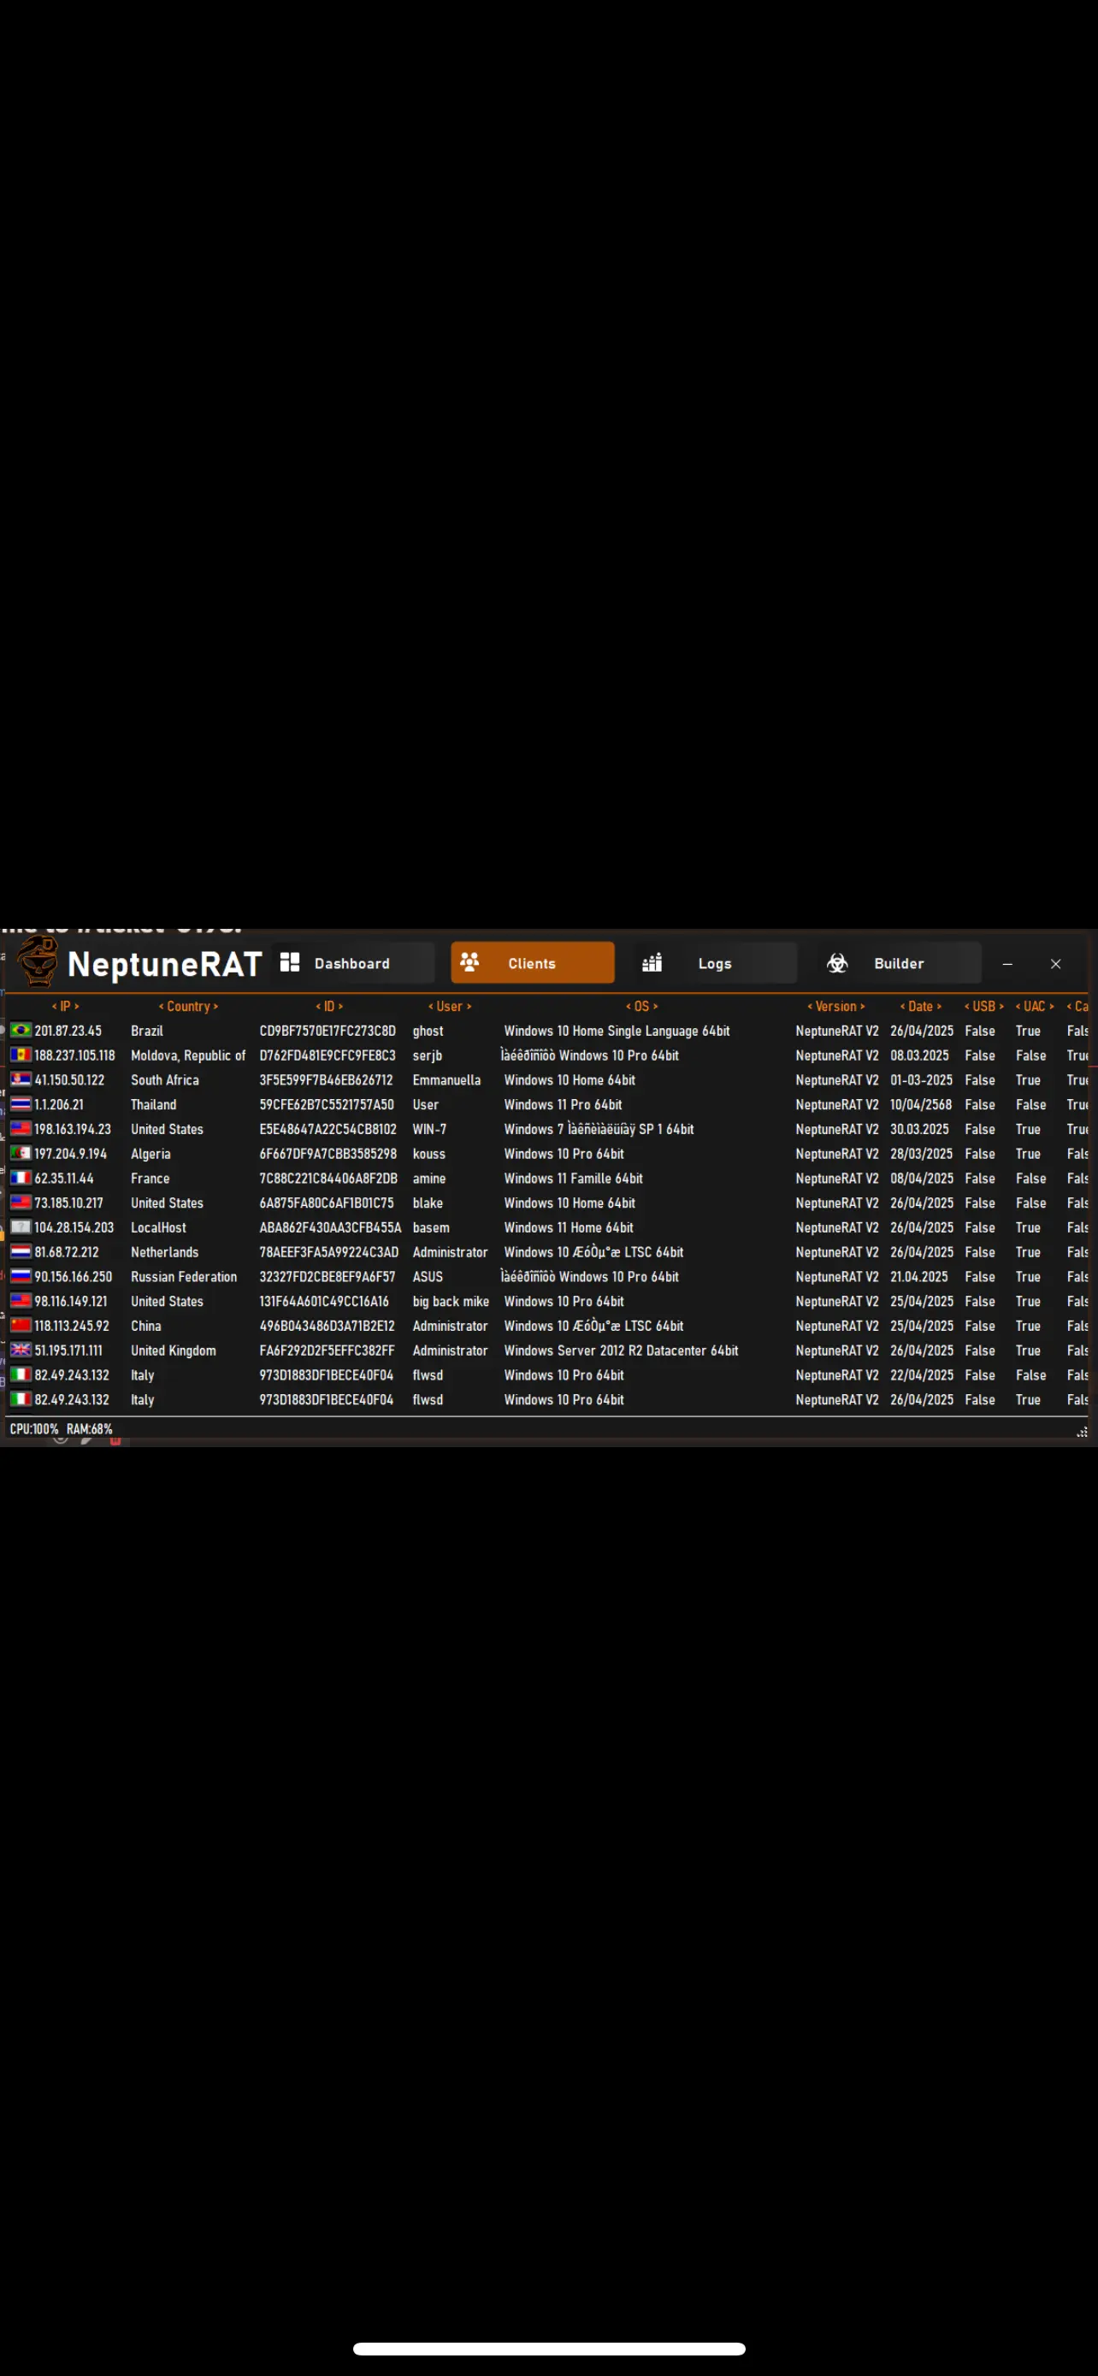Click country cell South Africa

click(165, 1080)
